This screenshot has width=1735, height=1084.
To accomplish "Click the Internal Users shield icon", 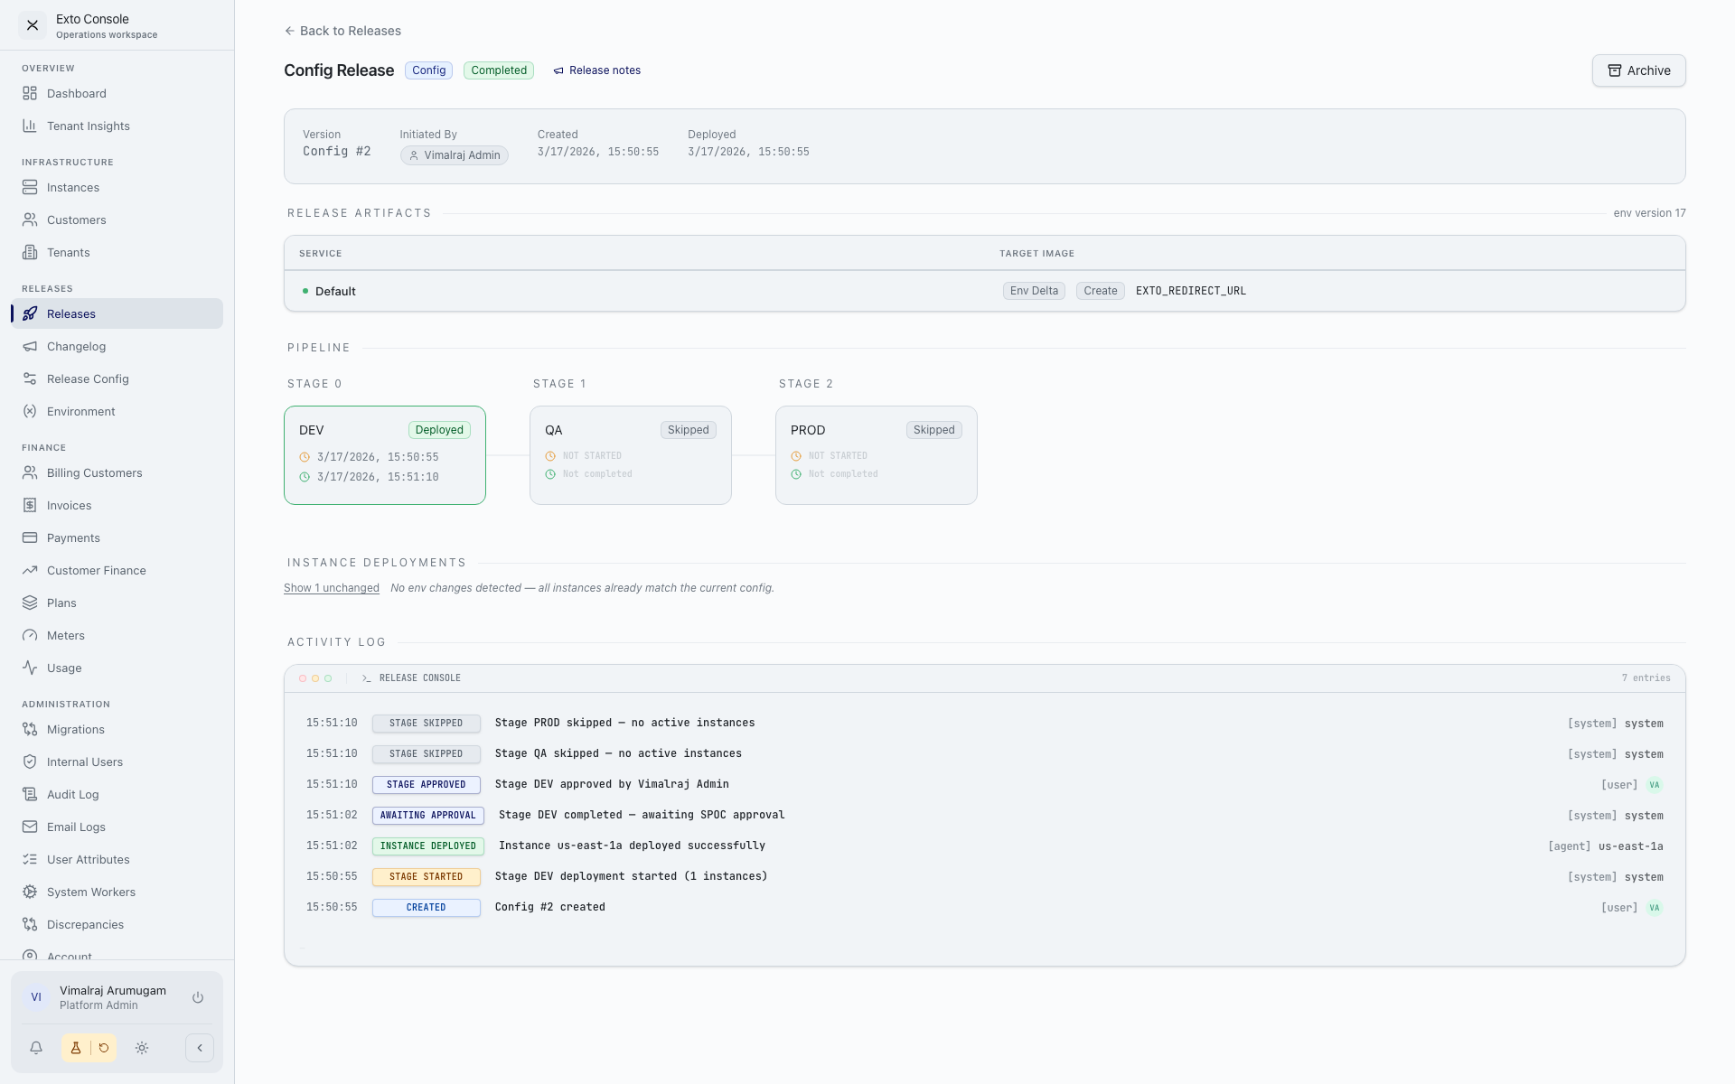I will coord(30,762).
